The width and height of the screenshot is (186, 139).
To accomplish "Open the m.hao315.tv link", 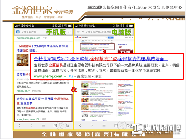I will (23, 91).
